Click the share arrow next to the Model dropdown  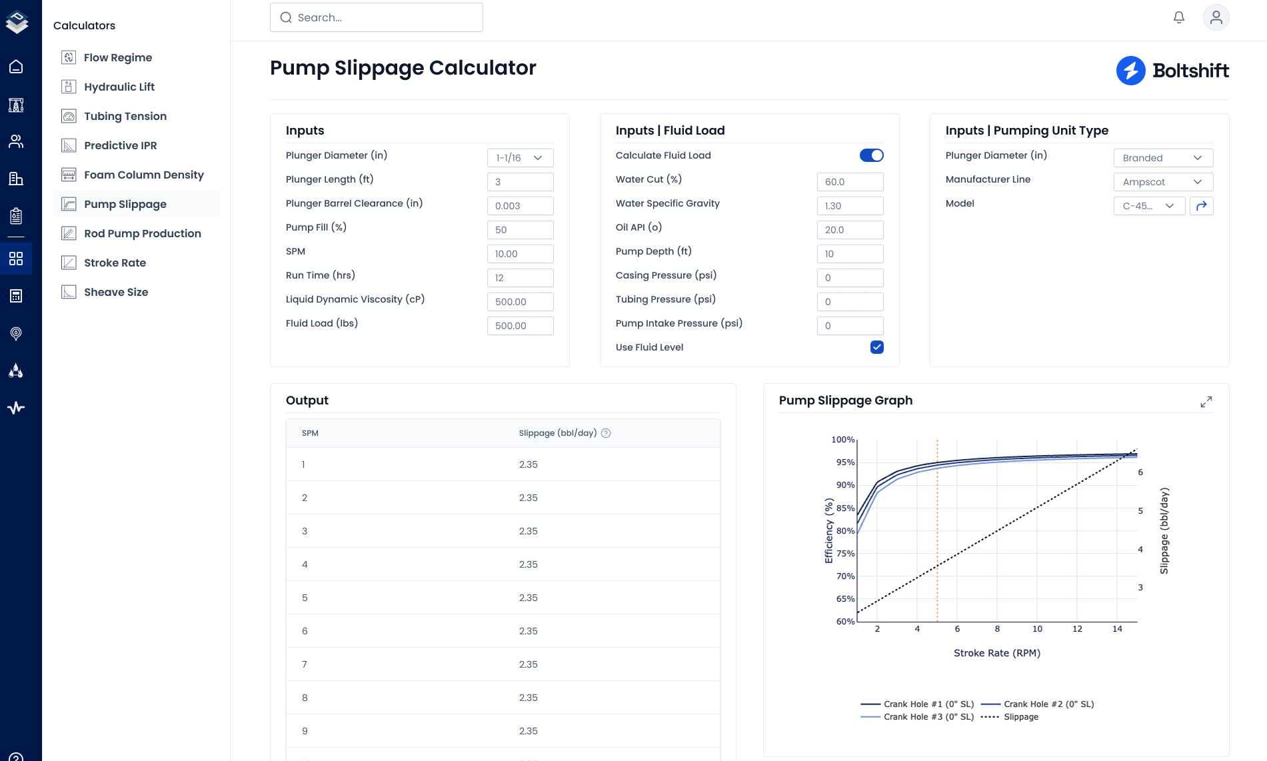pos(1202,206)
